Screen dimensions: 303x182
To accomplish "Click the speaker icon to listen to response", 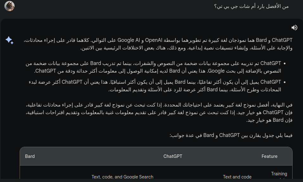I will (294, 28).
